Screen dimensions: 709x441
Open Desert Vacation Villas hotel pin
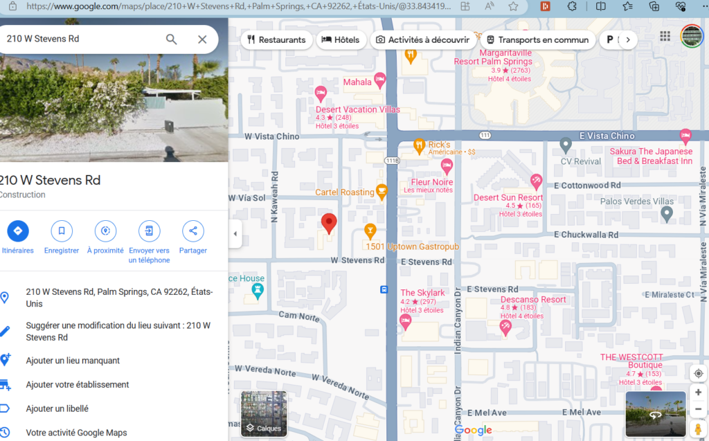(x=321, y=93)
